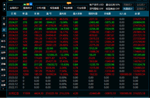This screenshot has height=98, width=150.
Task: Expand sidebar with the bottom chevron
Action: (x=3, y=89)
